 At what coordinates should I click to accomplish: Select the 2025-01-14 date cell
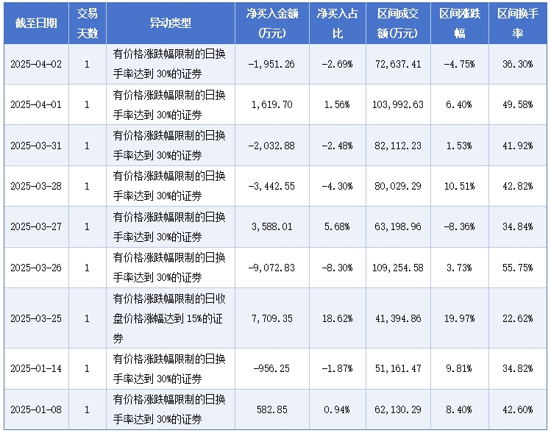click(x=36, y=368)
